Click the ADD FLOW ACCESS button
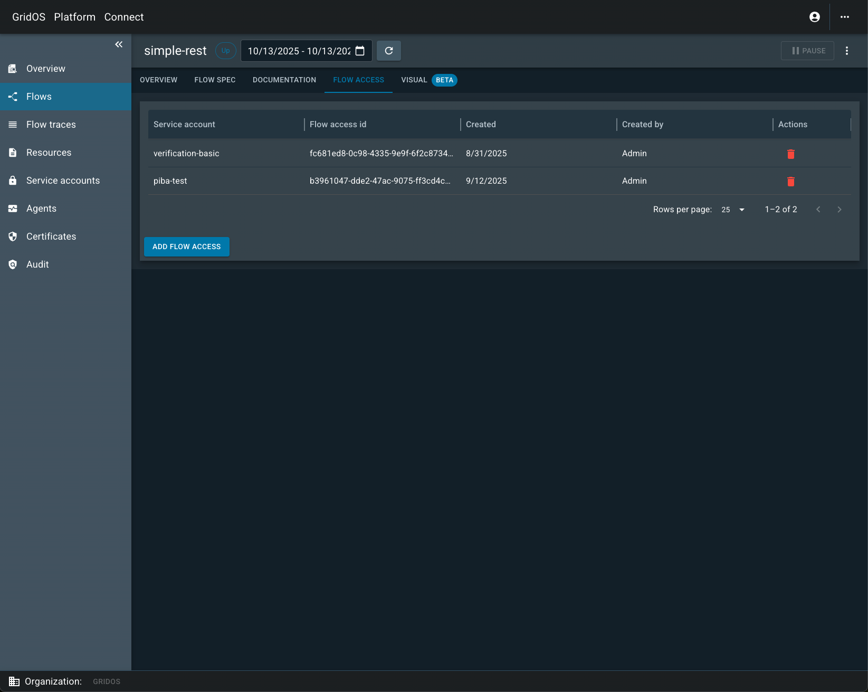This screenshot has height=692, width=868. (x=186, y=247)
